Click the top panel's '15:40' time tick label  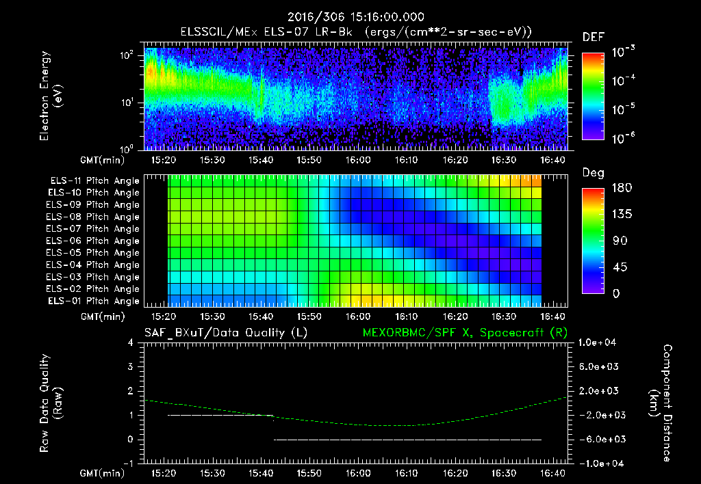pos(261,160)
